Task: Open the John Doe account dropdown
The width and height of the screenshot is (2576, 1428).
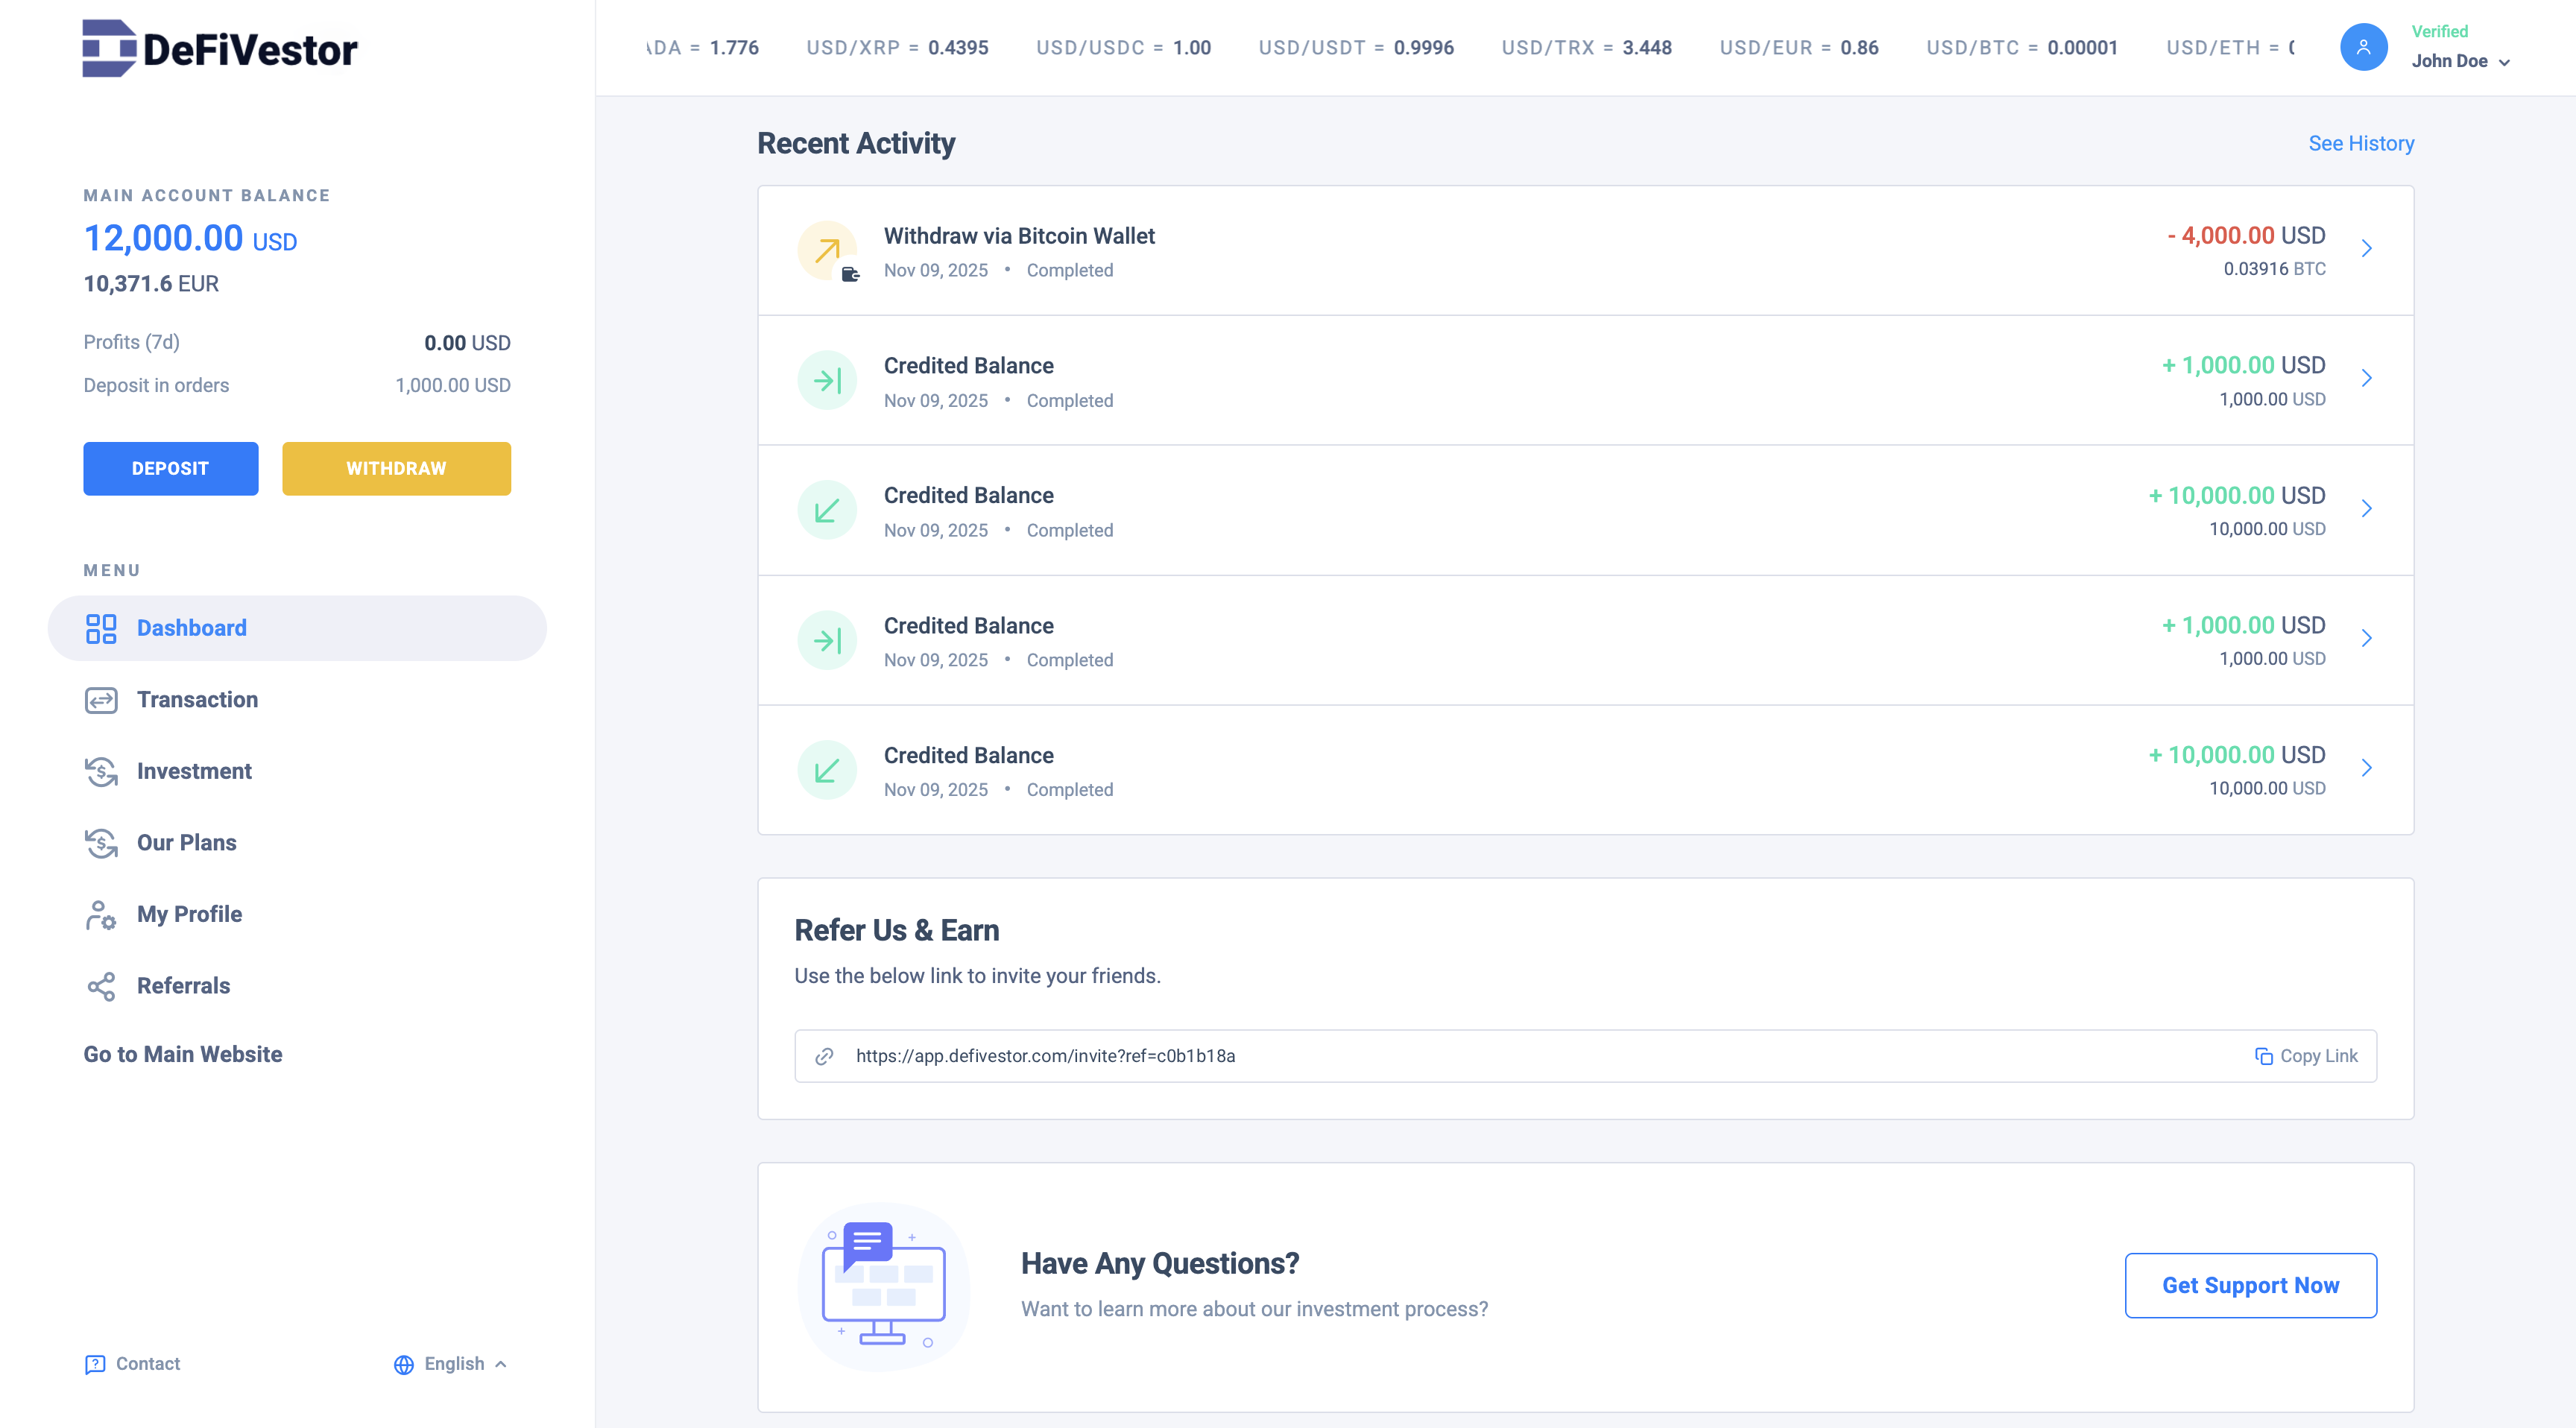Action: click(x=2460, y=61)
